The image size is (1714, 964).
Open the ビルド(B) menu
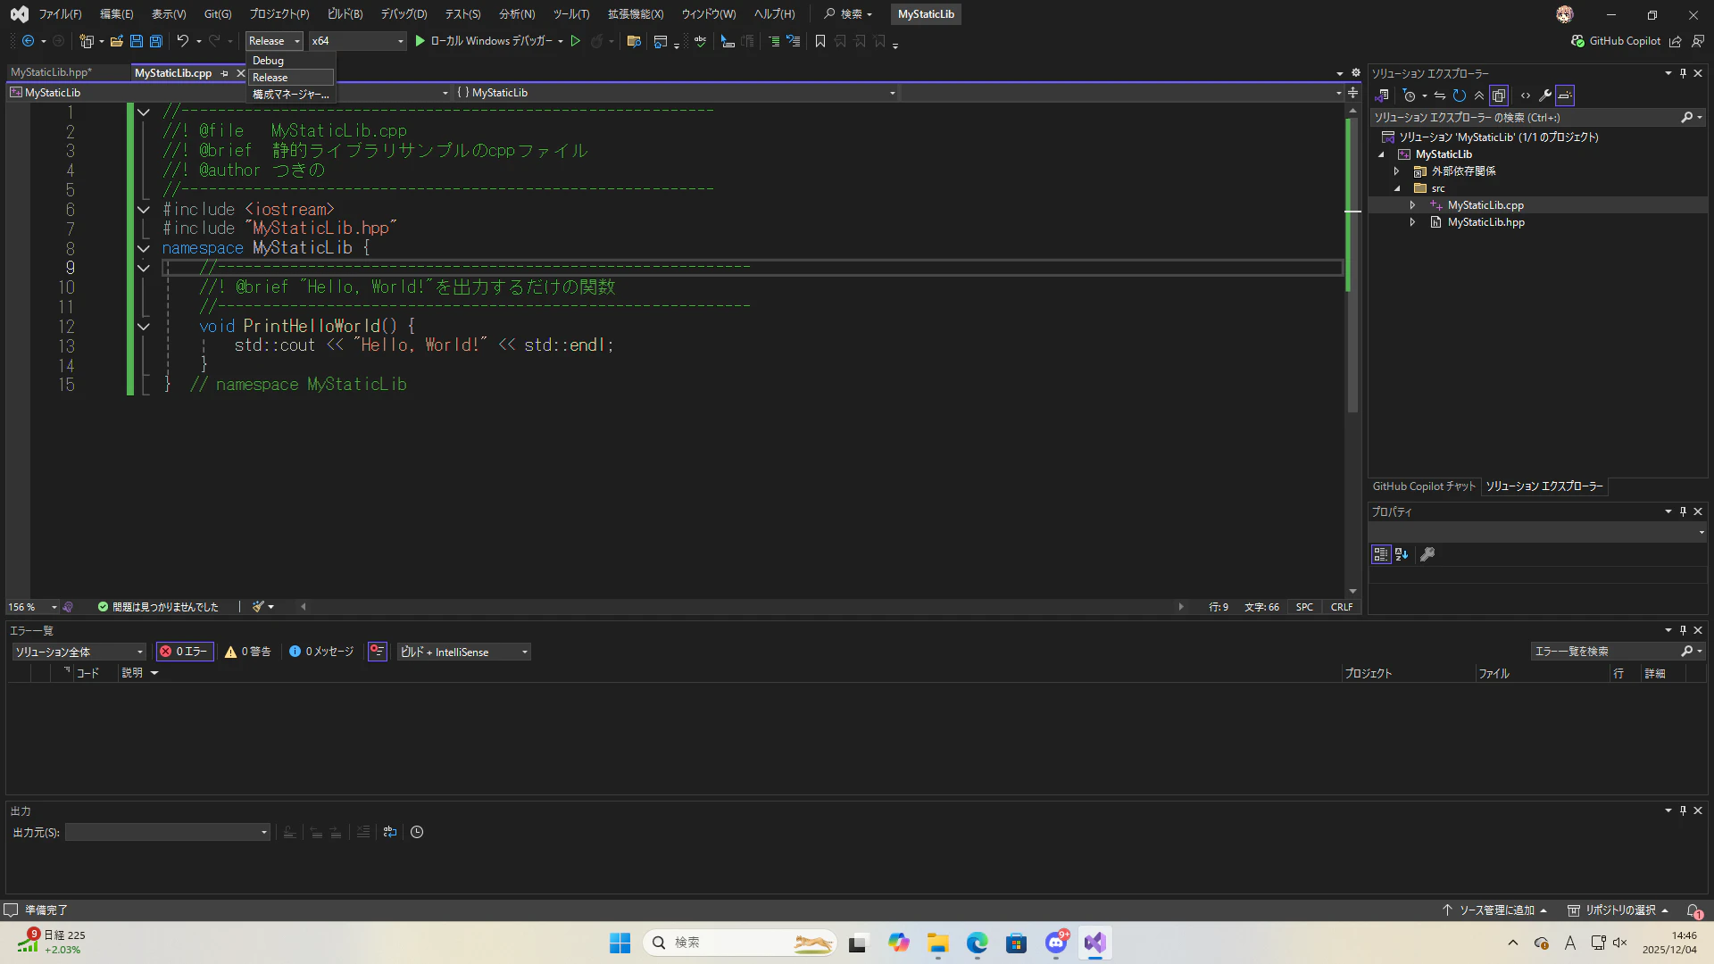[x=345, y=14]
